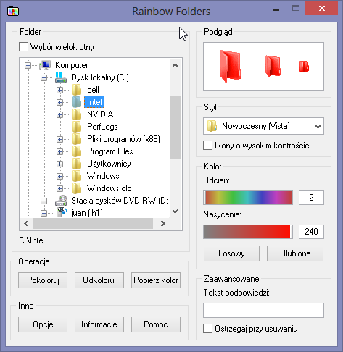The height and width of the screenshot is (352, 343).
Task: Click the smallest red folder preview icon
Action: click(x=304, y=66)
